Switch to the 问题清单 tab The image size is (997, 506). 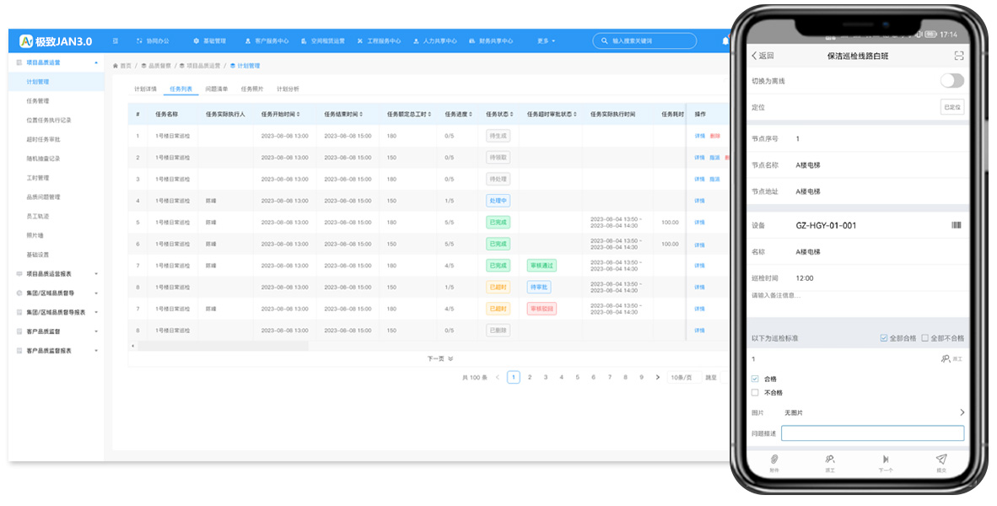tap(216, 89)
